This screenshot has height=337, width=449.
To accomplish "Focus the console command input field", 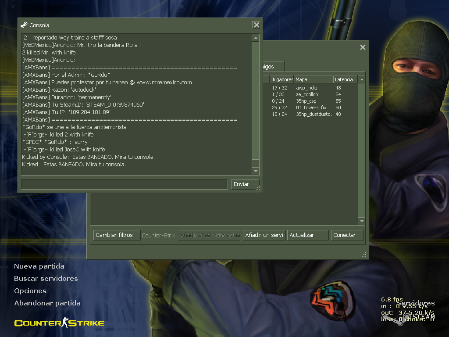I will (125, 184).
